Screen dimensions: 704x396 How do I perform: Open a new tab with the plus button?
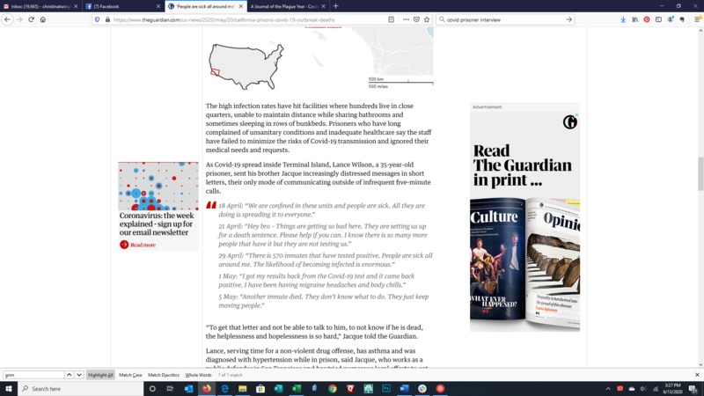(x=335, y=6)
